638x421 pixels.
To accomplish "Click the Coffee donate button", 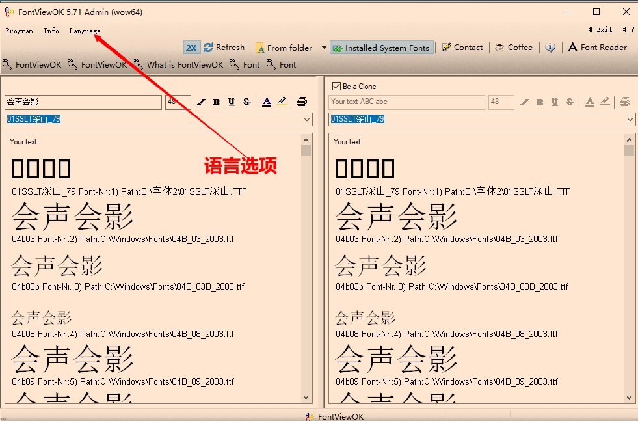I will tap(514, 48).
